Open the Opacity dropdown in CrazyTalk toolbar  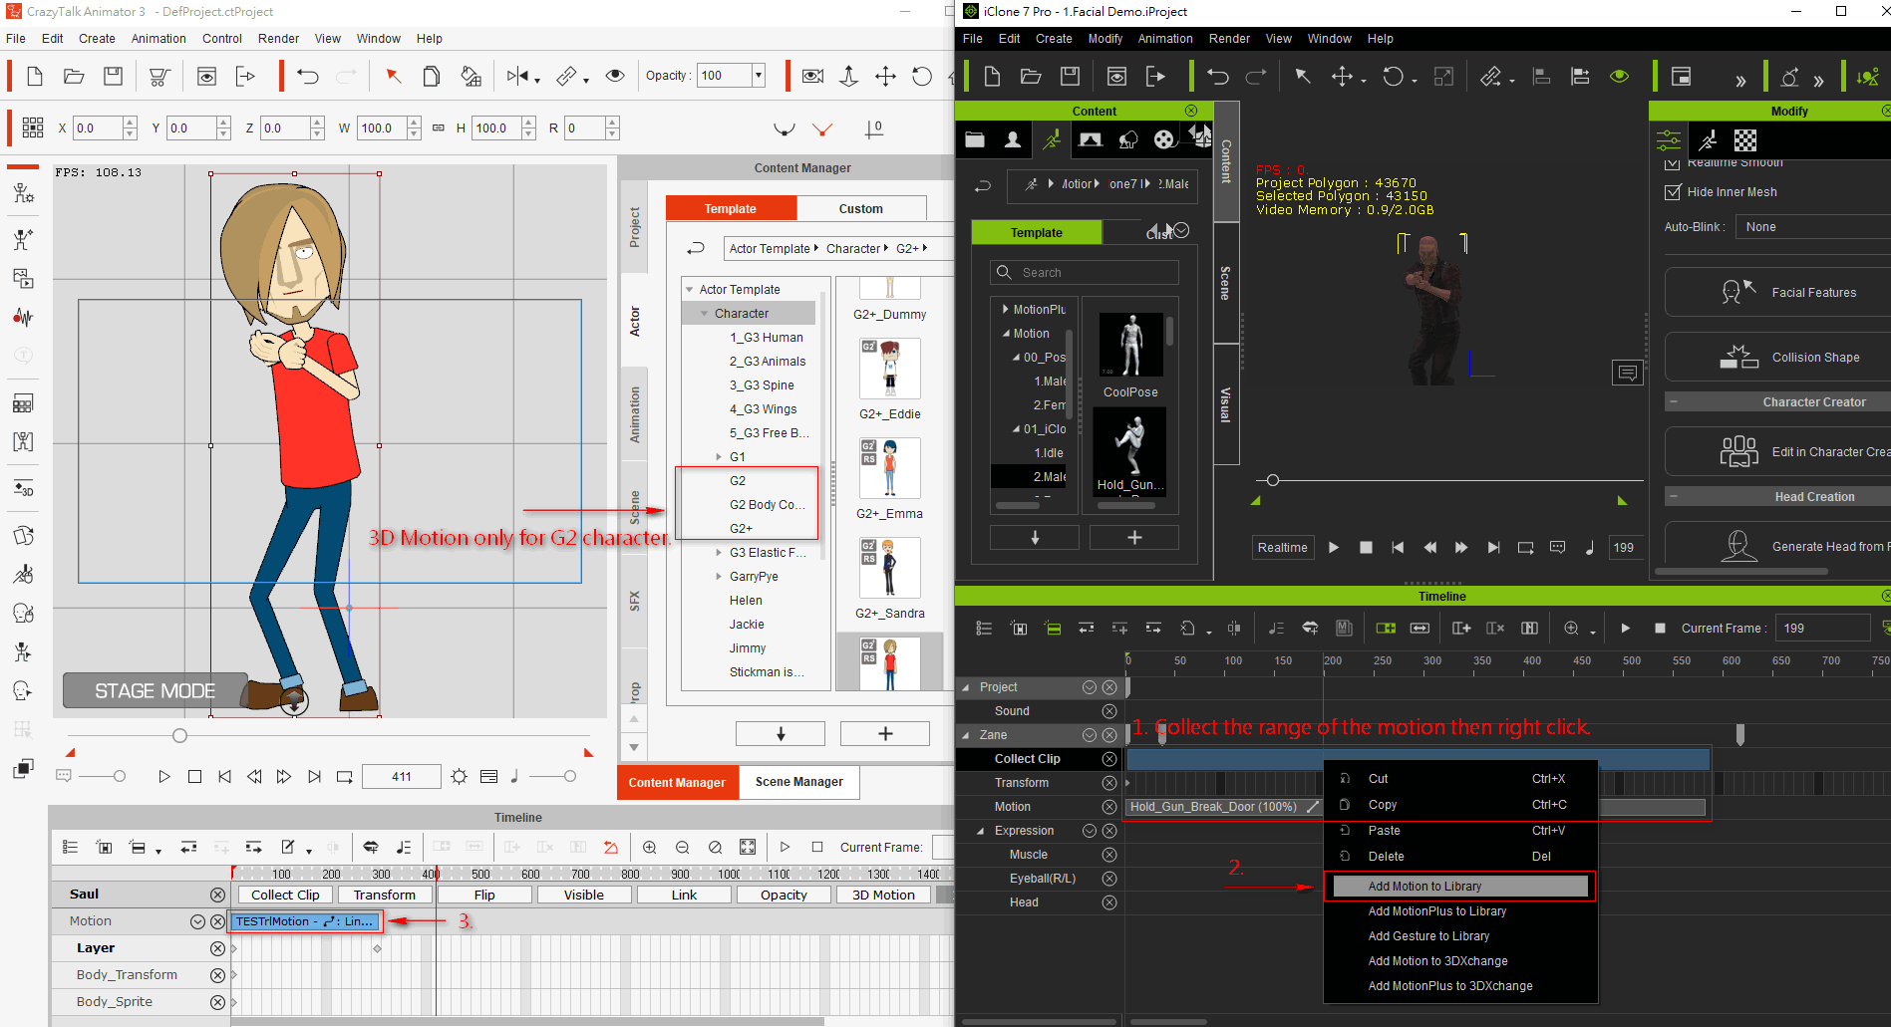758,76
